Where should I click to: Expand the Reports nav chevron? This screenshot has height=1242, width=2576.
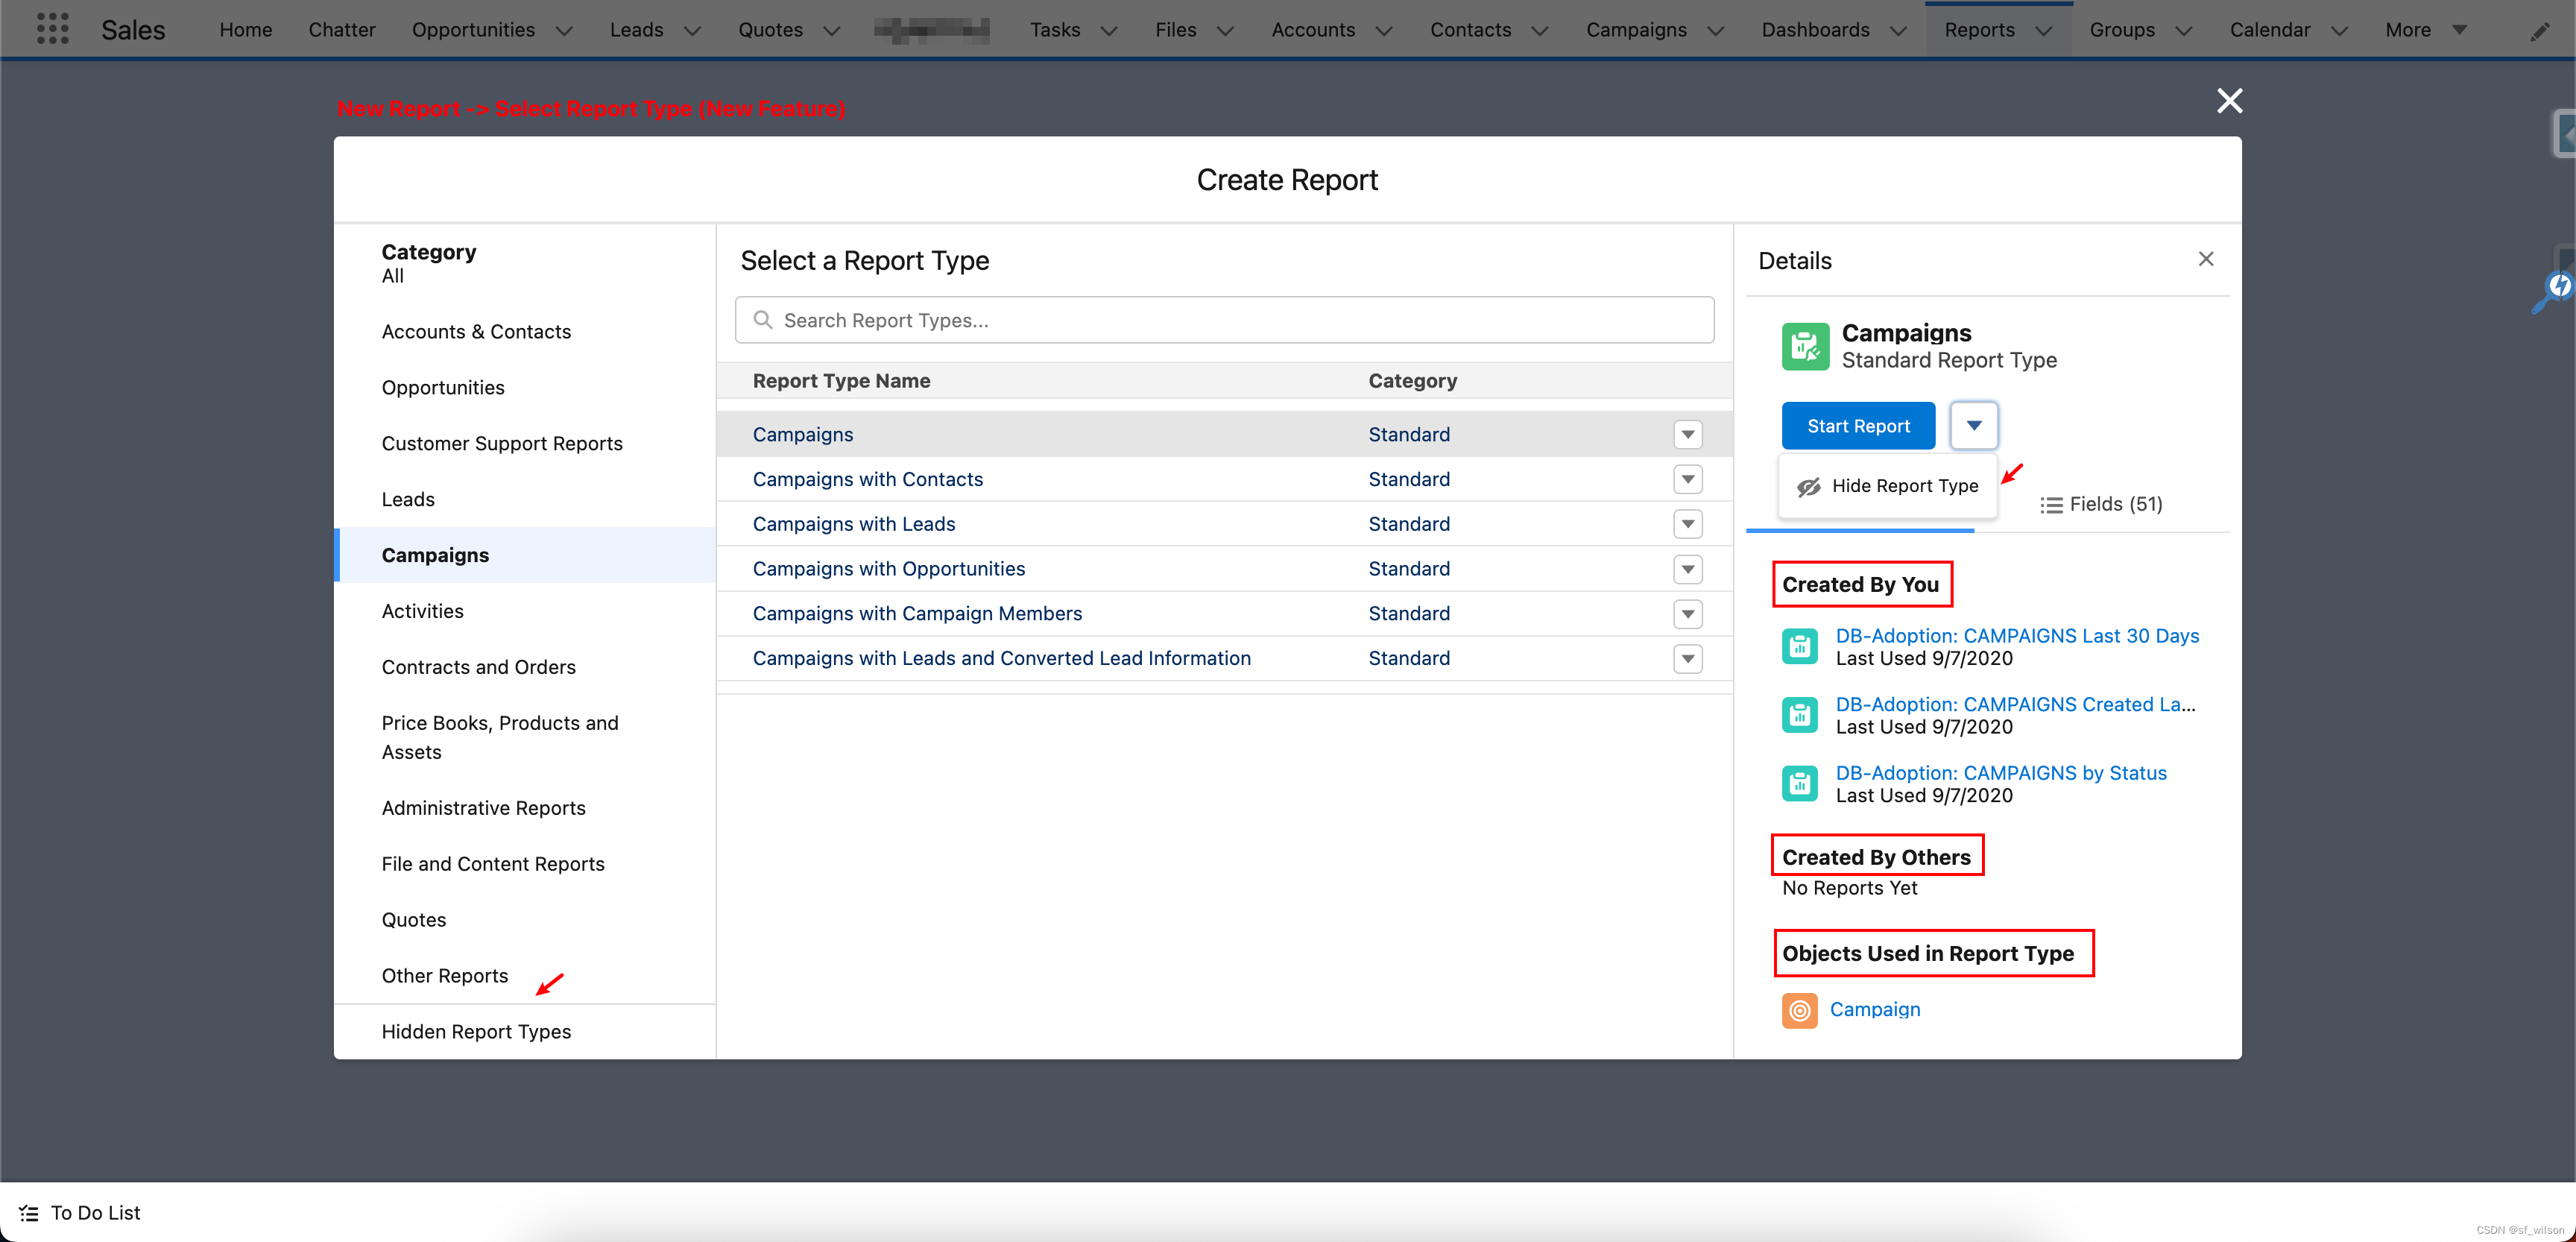coord(2043,31)
